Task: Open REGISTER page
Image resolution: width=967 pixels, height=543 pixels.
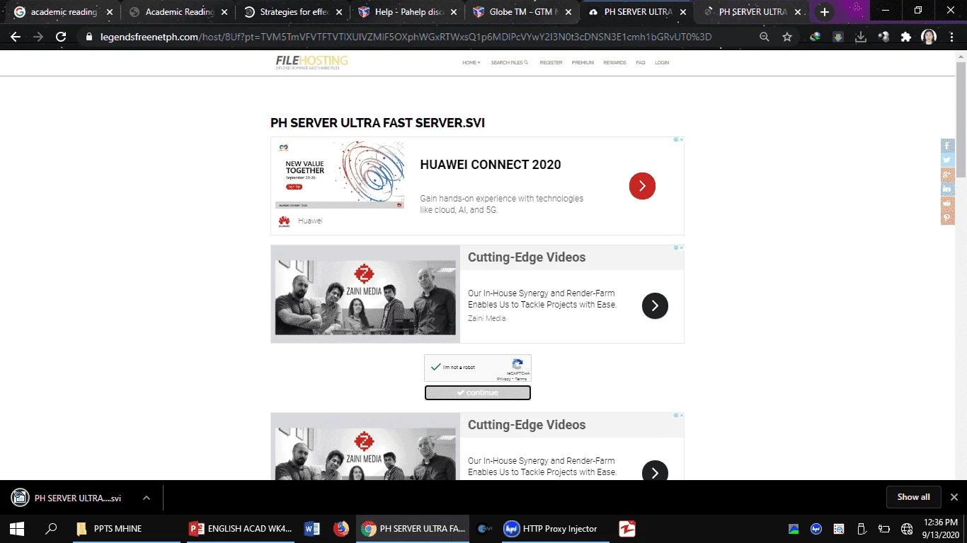Action: click(551, 63)
